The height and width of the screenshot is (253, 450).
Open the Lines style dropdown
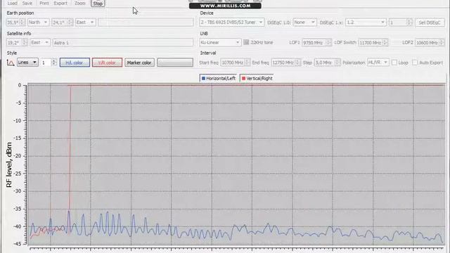pyautogui.click(x=27, y=63)
